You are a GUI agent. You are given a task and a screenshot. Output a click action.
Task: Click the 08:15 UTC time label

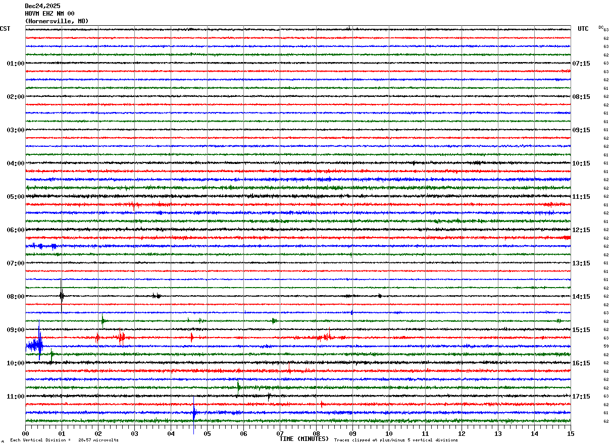click(581, 97)
